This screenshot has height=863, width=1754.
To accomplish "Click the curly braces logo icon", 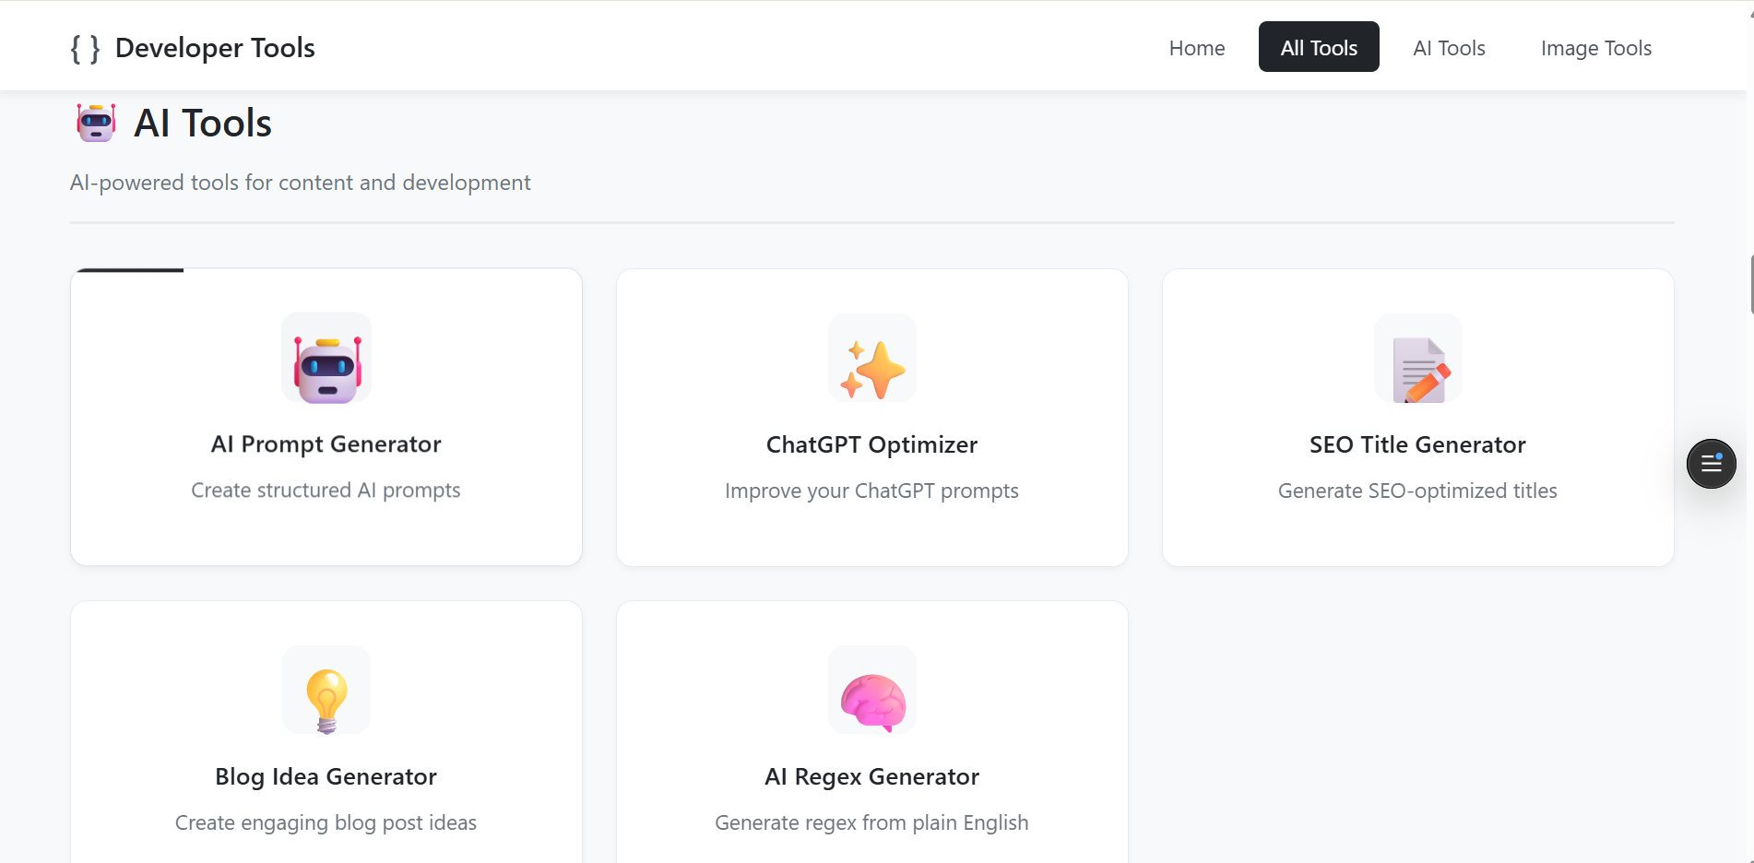I will tap(85, 48).
